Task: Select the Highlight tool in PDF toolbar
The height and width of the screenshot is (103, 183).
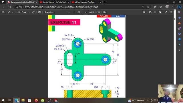Action: click(x=9, y=12)
